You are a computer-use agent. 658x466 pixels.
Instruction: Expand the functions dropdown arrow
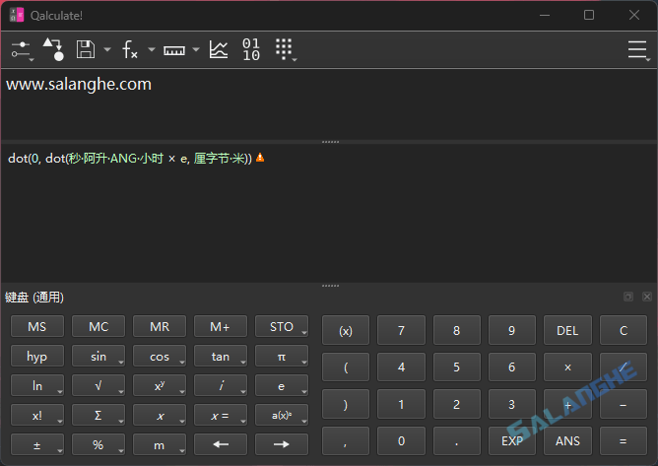click(x=152, y=49)
